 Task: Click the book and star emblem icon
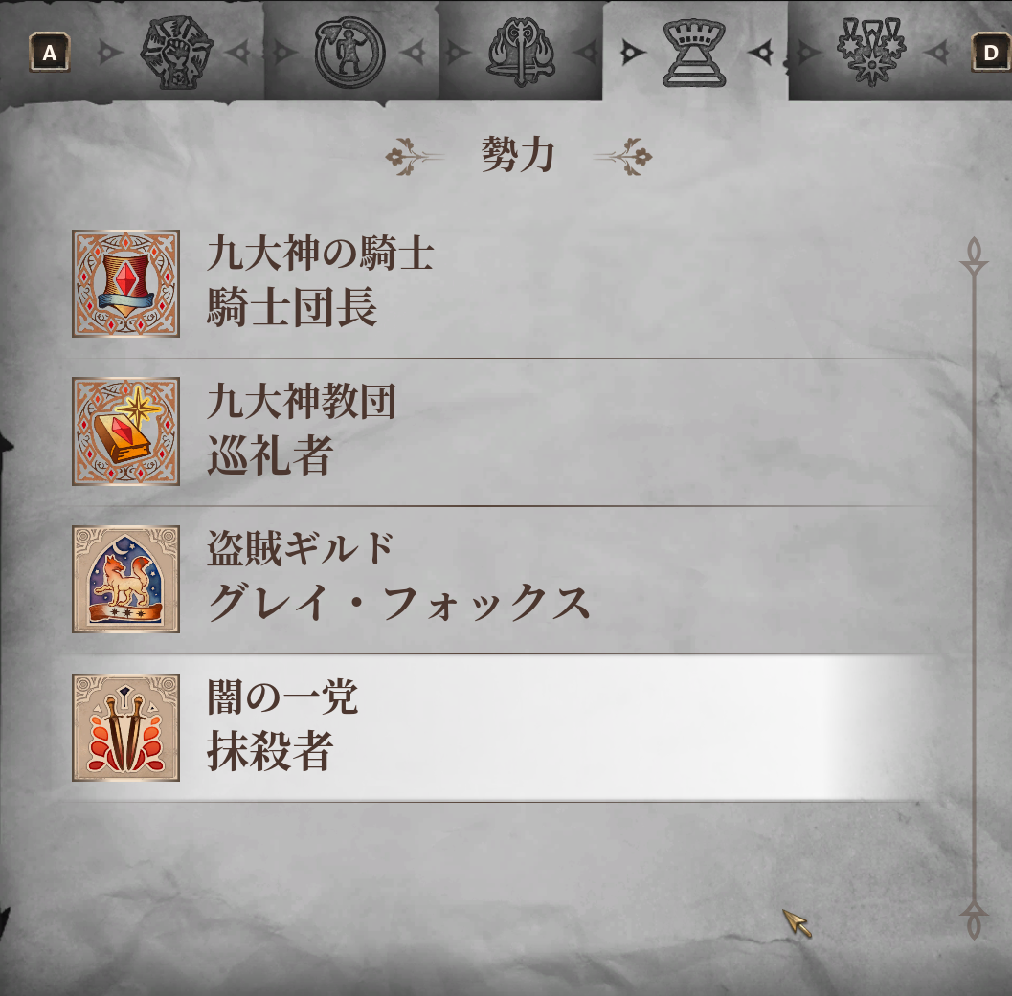click(x=125, y=431)
